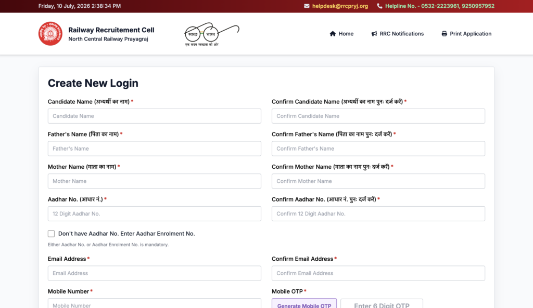This screenshot has width=533, height=308.
Task: Select the 12 Digit Aadhar No. field
Action: [x=154, y=213]
